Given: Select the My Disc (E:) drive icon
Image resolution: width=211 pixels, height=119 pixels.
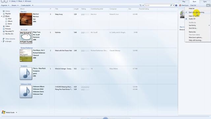Looking at the screenshot, I should point(4,34).
